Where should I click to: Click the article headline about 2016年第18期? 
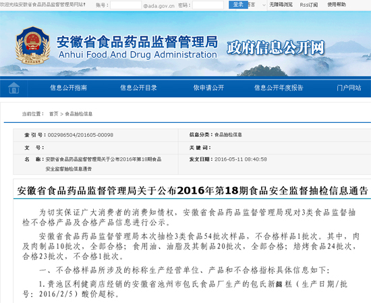[192, 190]
